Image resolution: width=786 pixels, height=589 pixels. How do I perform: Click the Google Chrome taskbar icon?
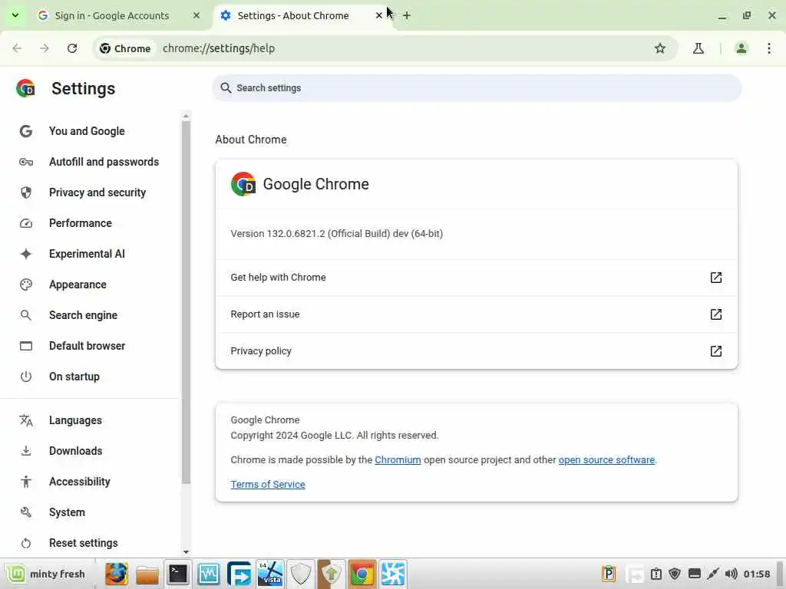click(362, 574)
